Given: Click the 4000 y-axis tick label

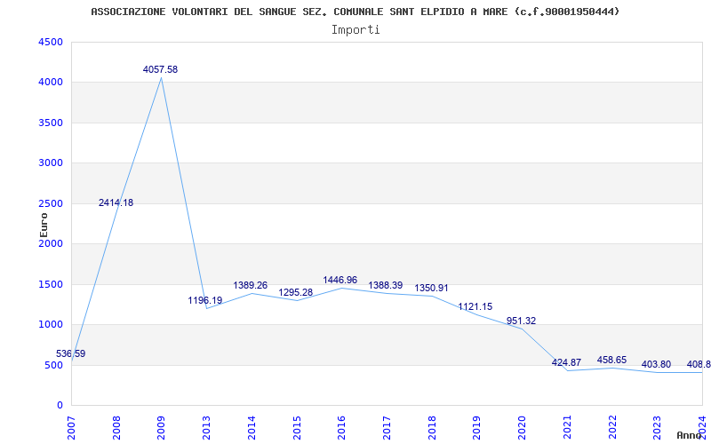Looking at the screenshot, I should pyautogui.click(x=51, y=83).
